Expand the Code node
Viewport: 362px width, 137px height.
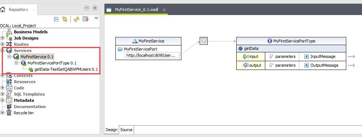click(x=2, y=88)
